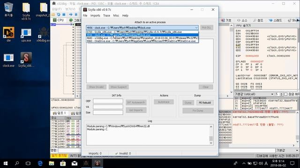Open Microsoft Store from taskbar

pyautogui.click(x=63, y=163)
